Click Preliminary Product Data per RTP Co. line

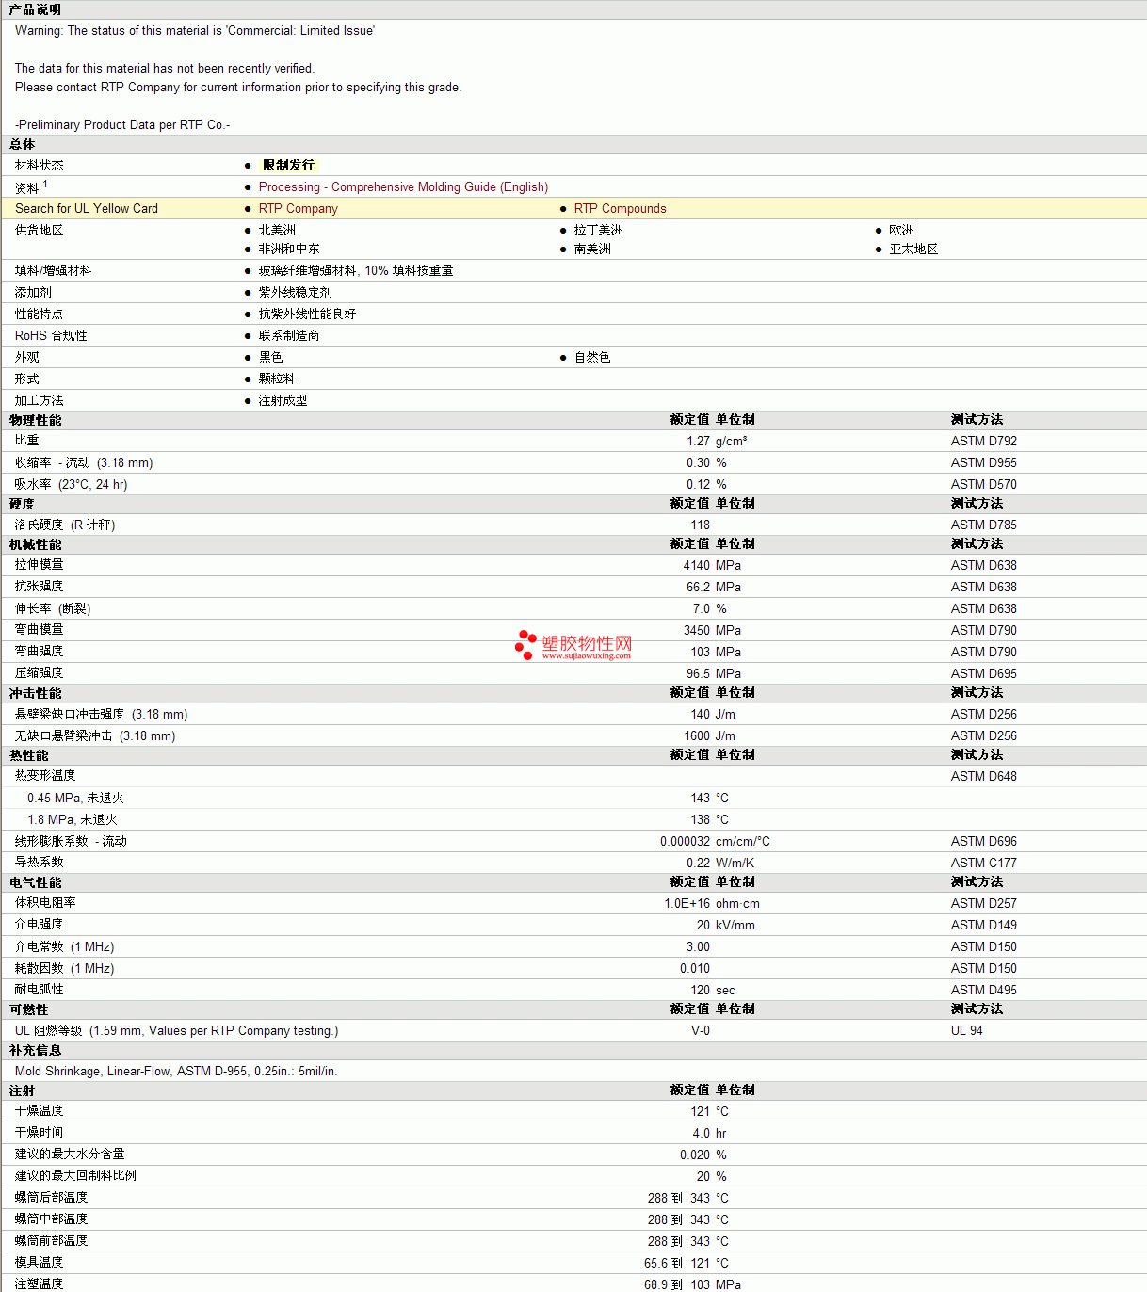coord(122,124)
